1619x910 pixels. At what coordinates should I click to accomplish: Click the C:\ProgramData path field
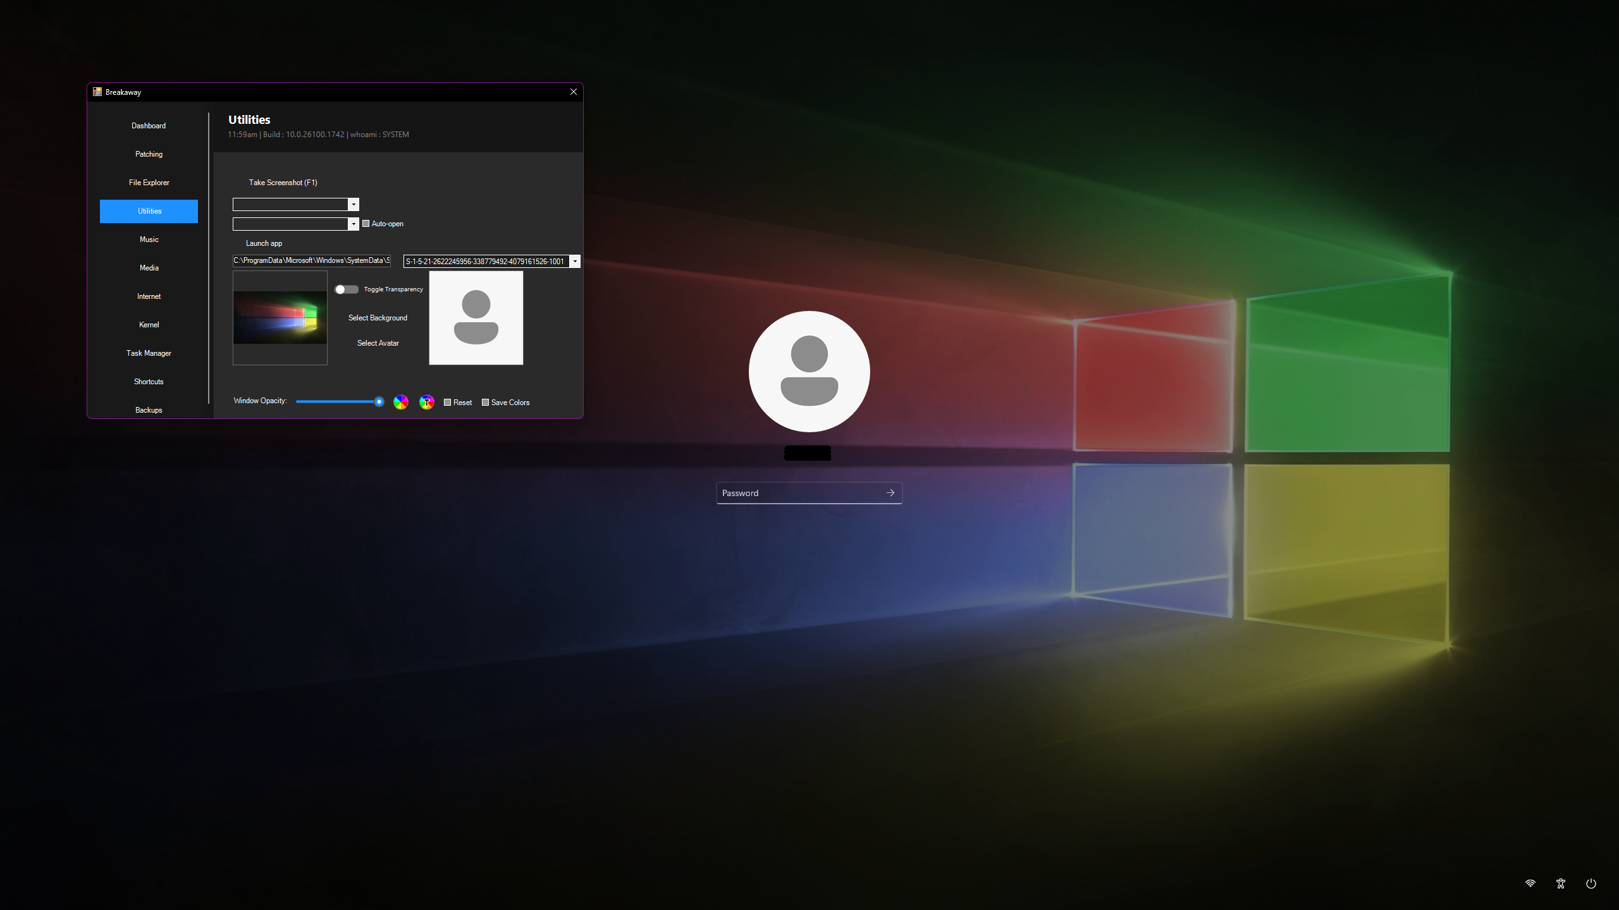312,260
